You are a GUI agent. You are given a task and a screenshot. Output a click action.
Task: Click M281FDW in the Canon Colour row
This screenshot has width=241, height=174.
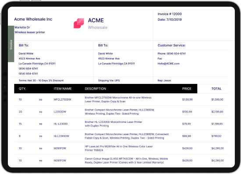point(60,160)
